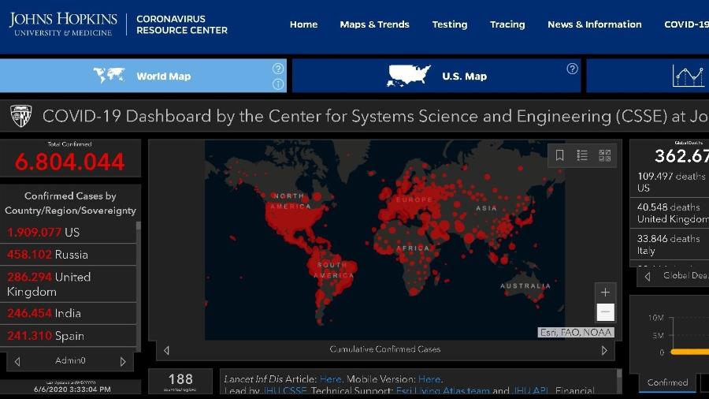
Task: Select the Confirmed chart tab
Action: [667, 382]
